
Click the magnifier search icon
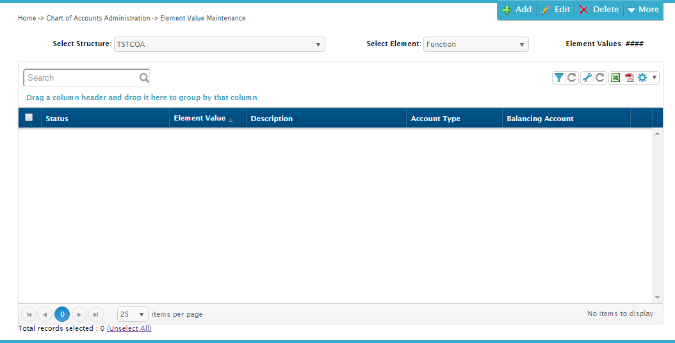pyautogui.click(x=144, y=78)
